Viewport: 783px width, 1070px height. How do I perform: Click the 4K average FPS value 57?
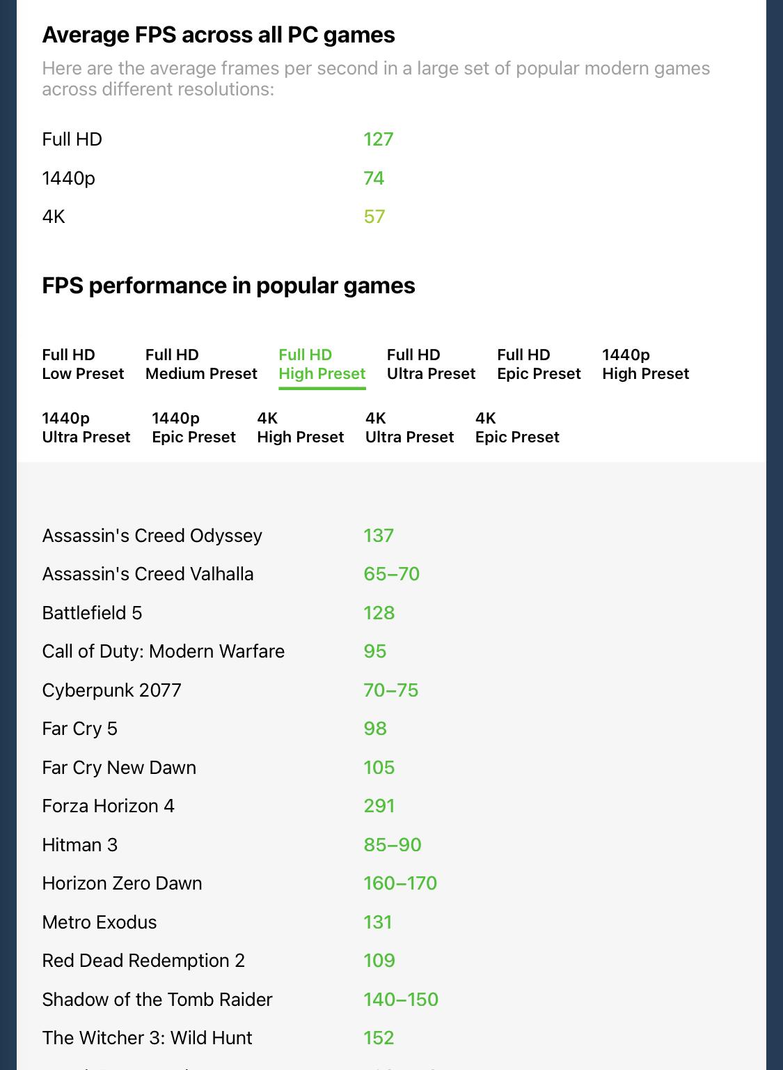pyautogui.click(x=374, y=217)
